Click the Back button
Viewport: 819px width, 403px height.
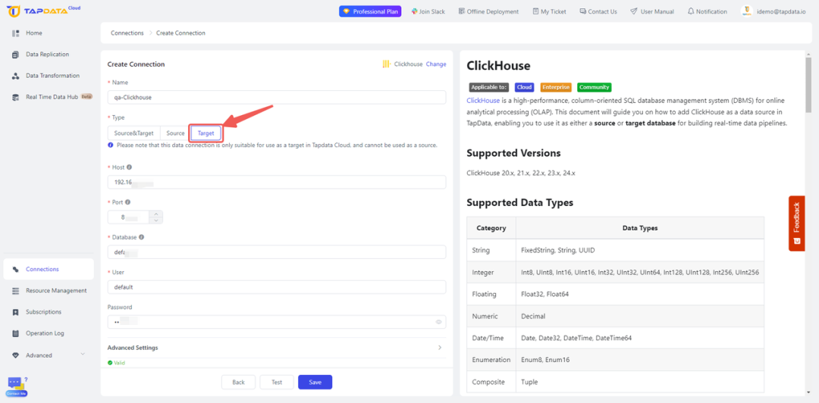tap(238, 382)
